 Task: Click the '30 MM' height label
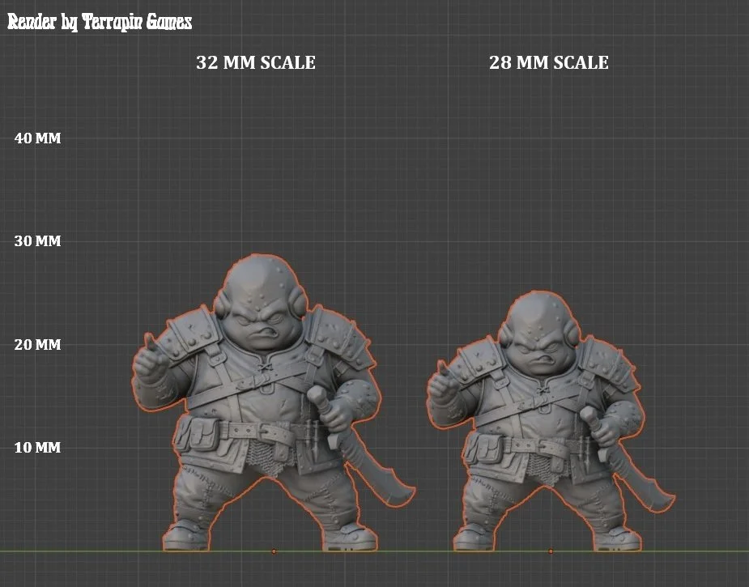pyautogui.click(x=38, y=241)
